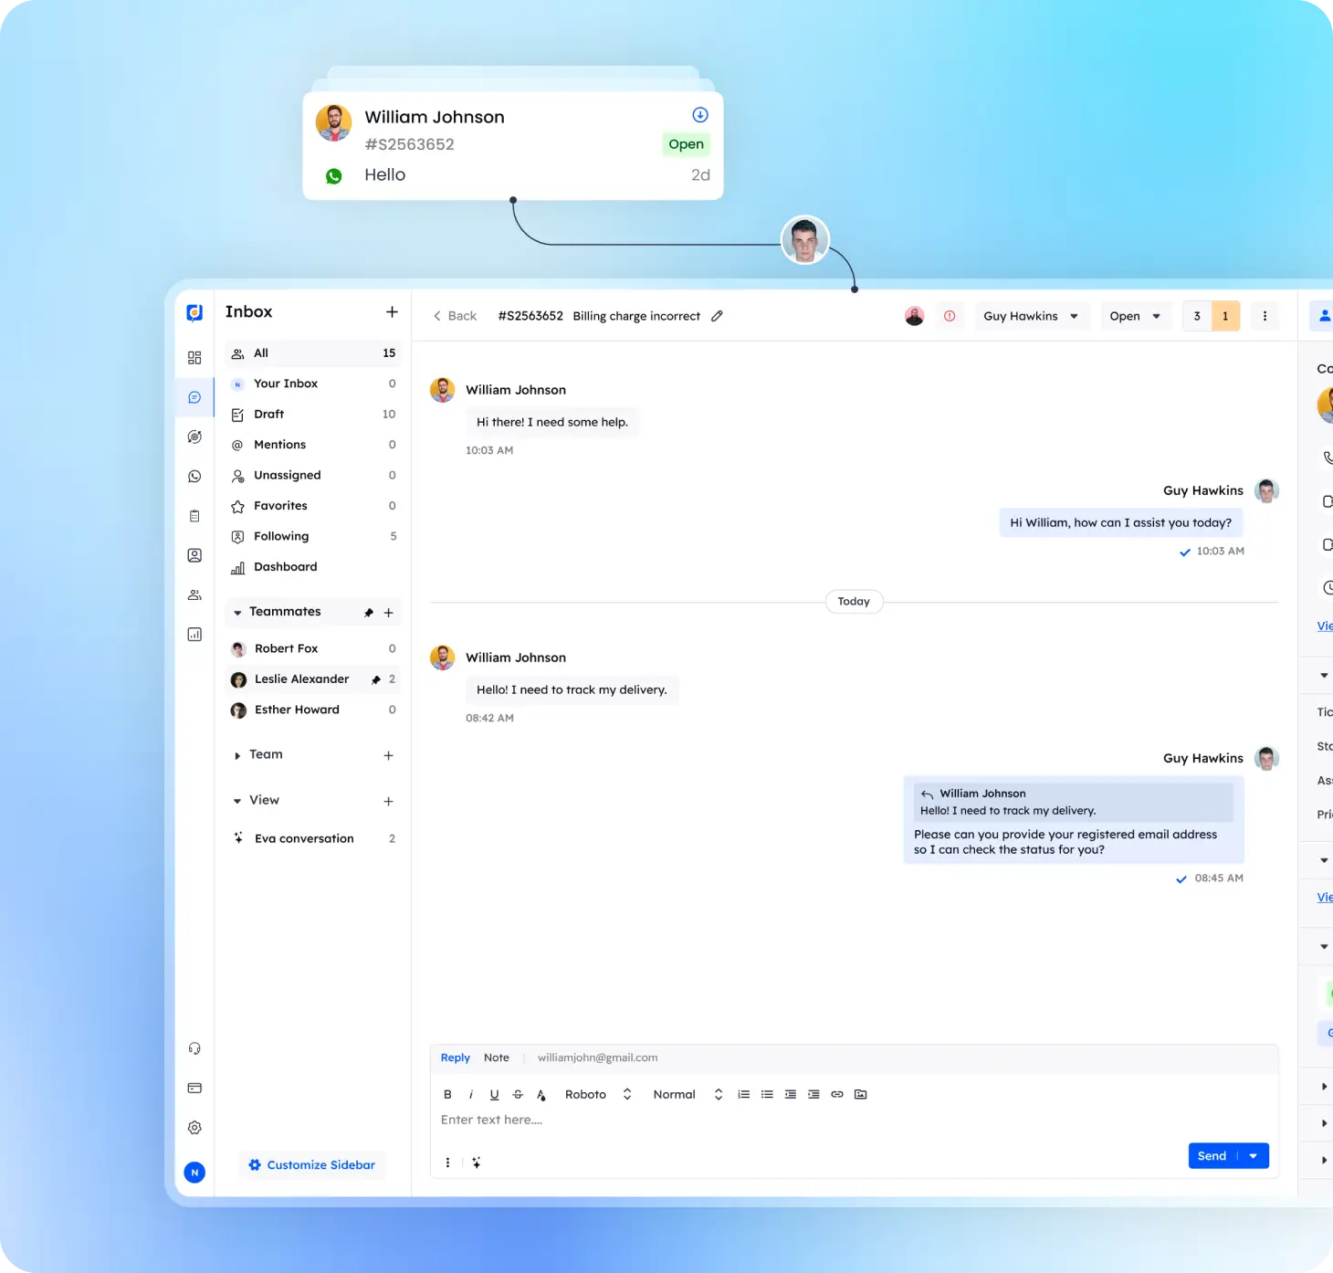Open the Unassigned folder
The height and width of the screenshot is (1273, 1333).
pyautogui.click(x=313, y=476)
